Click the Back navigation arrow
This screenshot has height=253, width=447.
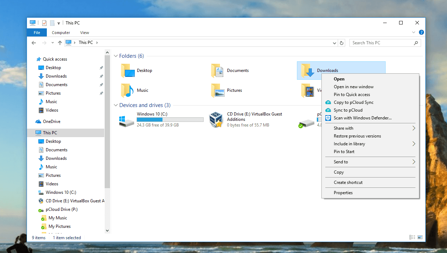click(34, 43)
